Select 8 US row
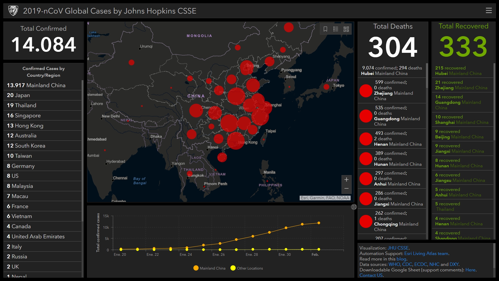The height and width of the screenshot is (281, 499). point(42,176)
